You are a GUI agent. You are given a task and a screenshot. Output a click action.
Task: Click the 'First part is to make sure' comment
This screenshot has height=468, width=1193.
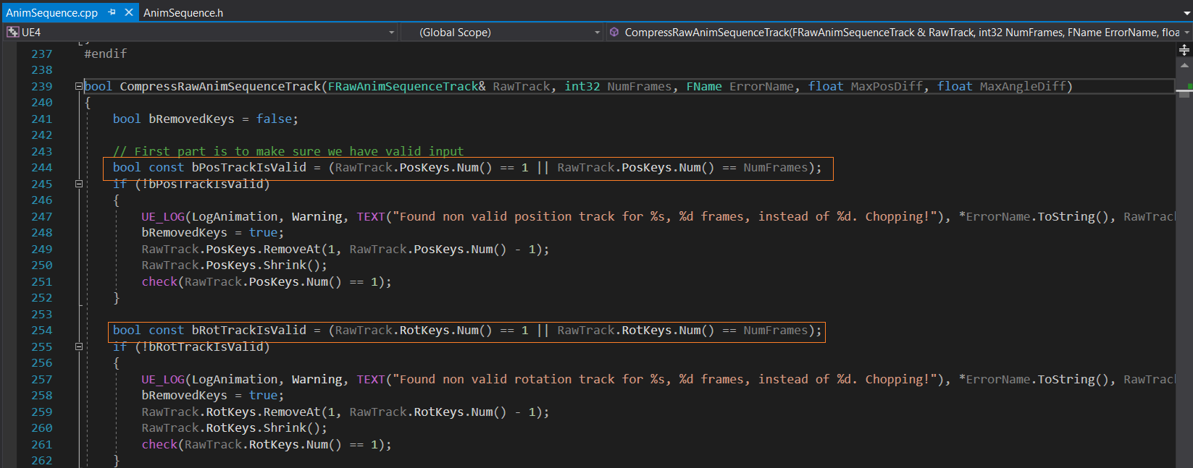tap(288, 151)
